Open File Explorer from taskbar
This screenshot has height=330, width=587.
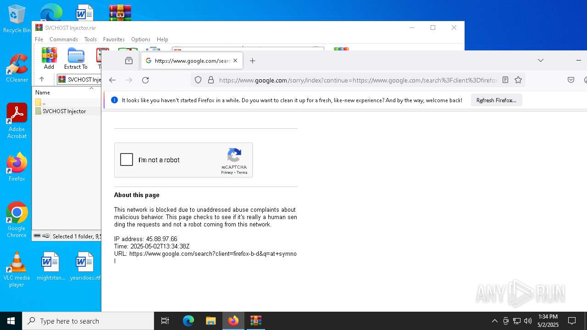tap(211, 321)
